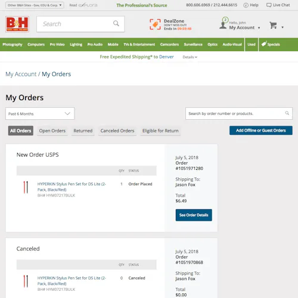
Task: Open the Pro Video menu
Action: click(x=57, y=44)
